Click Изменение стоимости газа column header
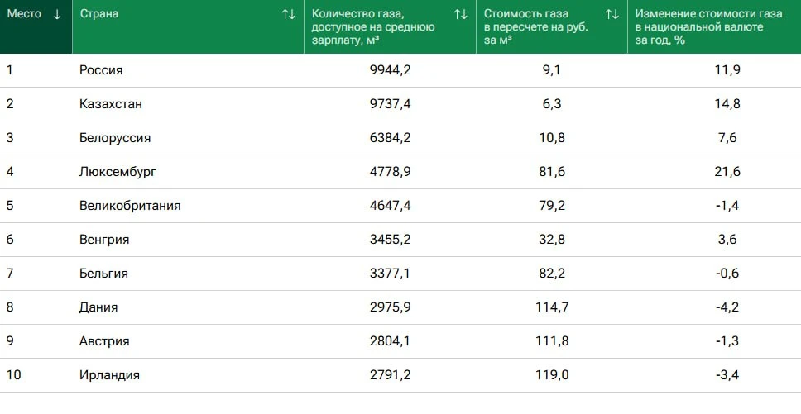Viewport: 801px width, 414px height. pyautogui.click(x=708, y=27)
